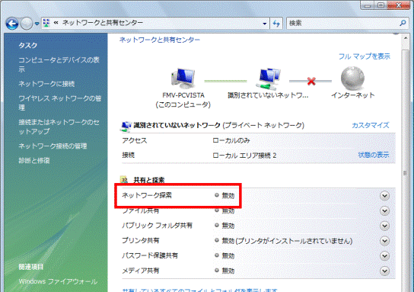Screen dimensions: 414x292
Task: Click the ネットワークと共有センター page heading
Action: pos(160,40)
